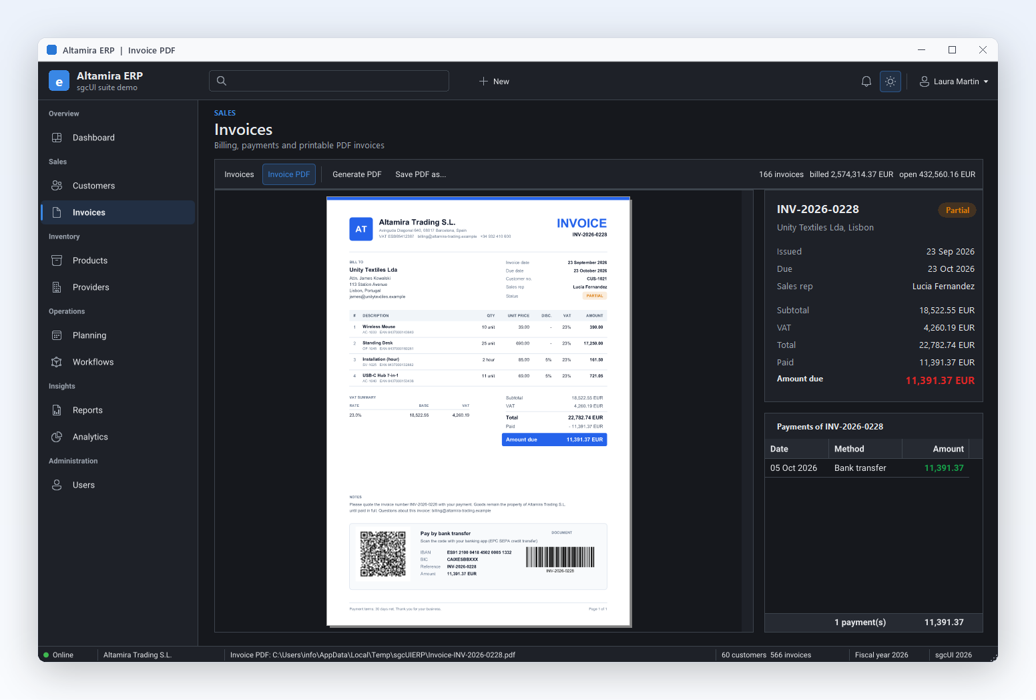Click the Invoice PDF file path in status bar
1036x700 pixels.
point(372,655)
